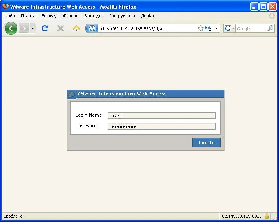Click the address bar URL field
The image size is (279, 222).
point(147,28)
